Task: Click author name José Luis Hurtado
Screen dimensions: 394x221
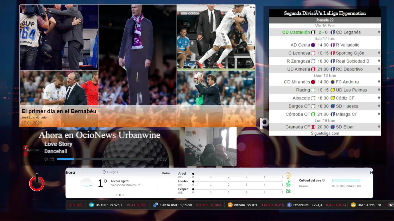Action: [34, 118]
